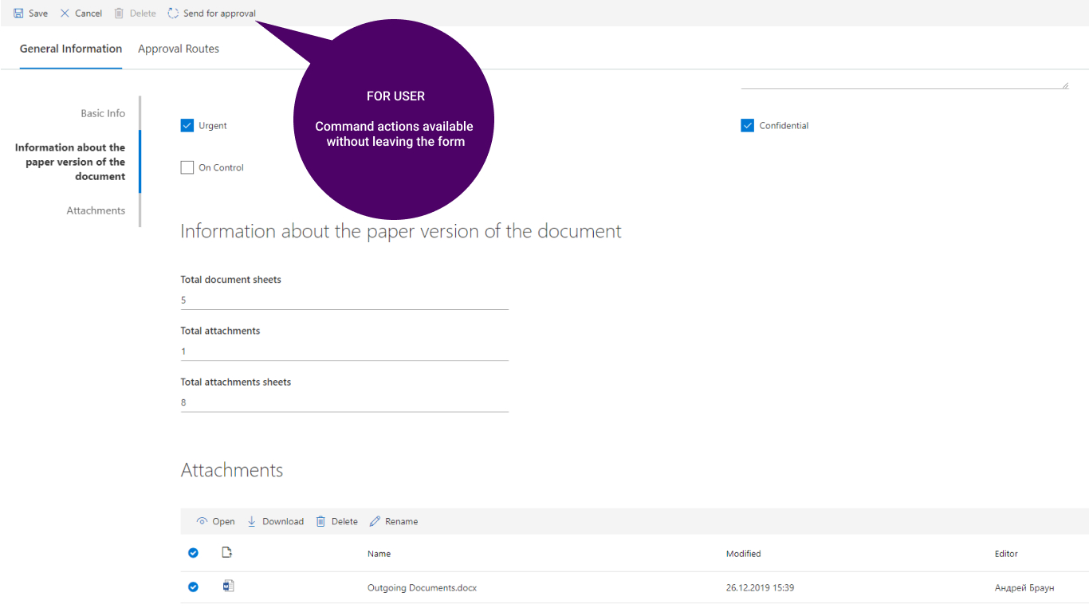The image size is (1089, 612).
Task: Deselect the Outgoing Documents.docx row checkmark
Action: click(193, 587)
